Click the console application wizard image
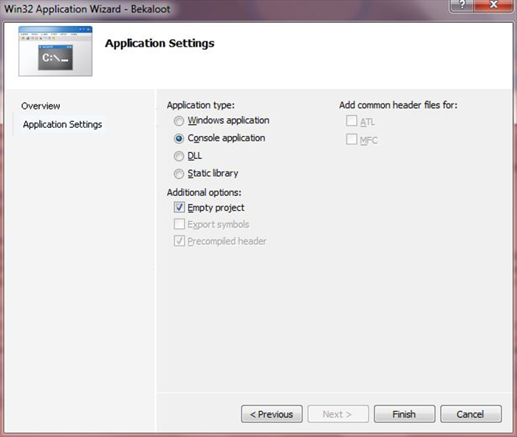The height and width of the screenshot is (437, 517). point(55,51)
